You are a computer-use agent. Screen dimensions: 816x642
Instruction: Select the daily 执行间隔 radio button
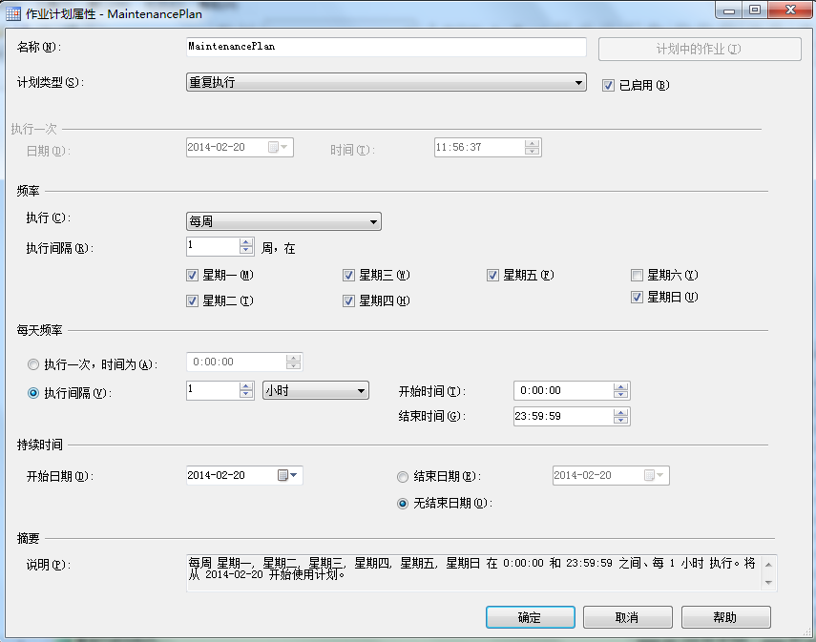pyautogui.click(x=33, y=393)
